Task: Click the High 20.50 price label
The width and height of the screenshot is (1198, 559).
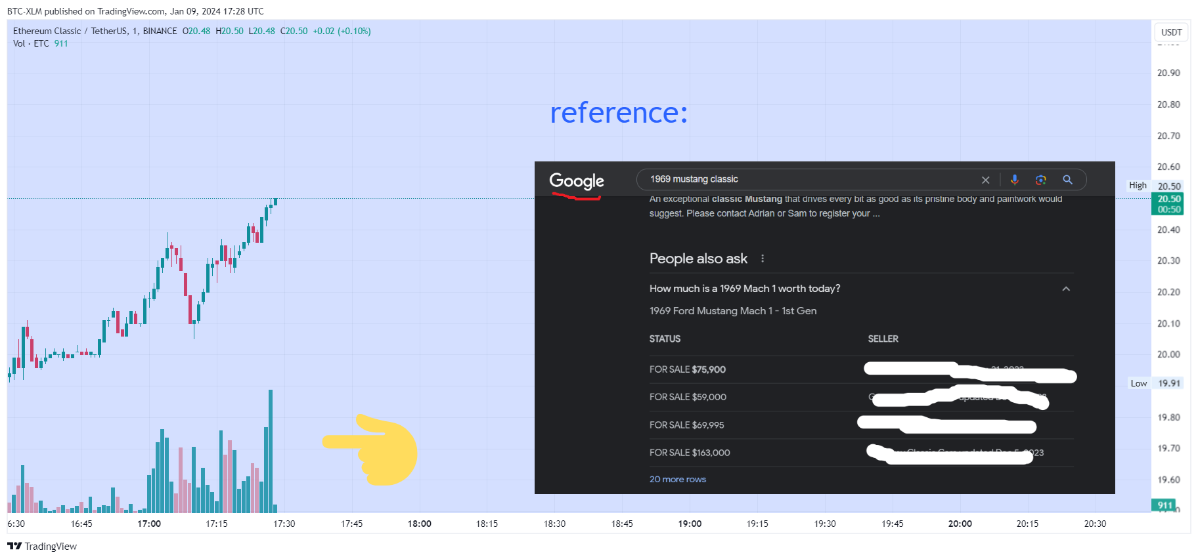Action: 1155,186
